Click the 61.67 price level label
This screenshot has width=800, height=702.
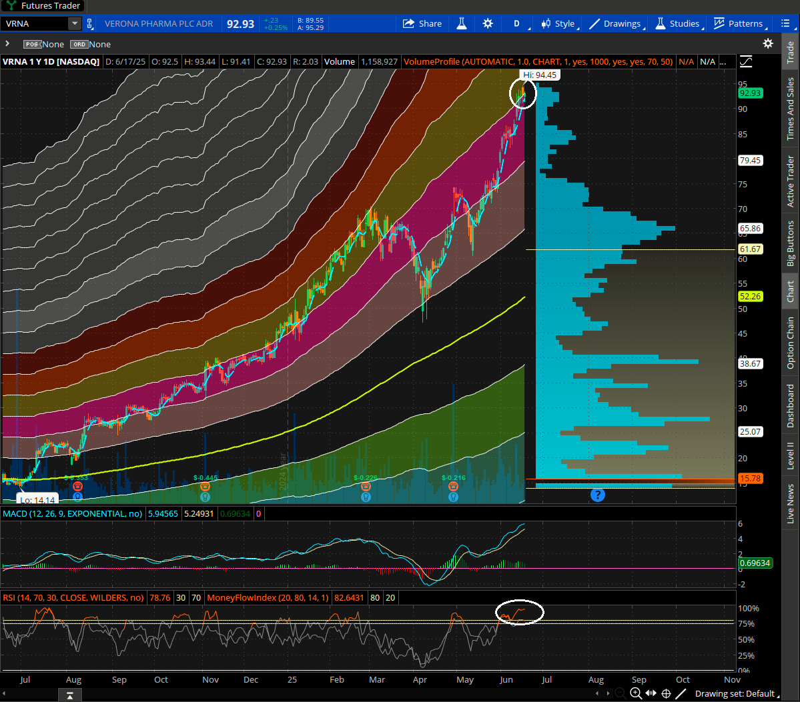click(750, 249)
